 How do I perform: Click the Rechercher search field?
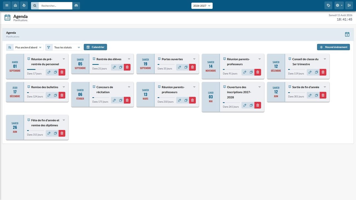point(55,6)
